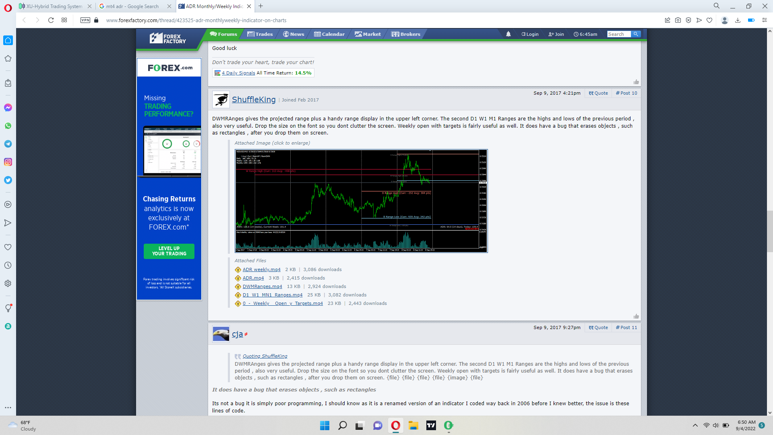The image size is (773, 435).
Task: Open the Calendar menu on Forex Factory
Action: pyautogui.click(x=329, y=34)
